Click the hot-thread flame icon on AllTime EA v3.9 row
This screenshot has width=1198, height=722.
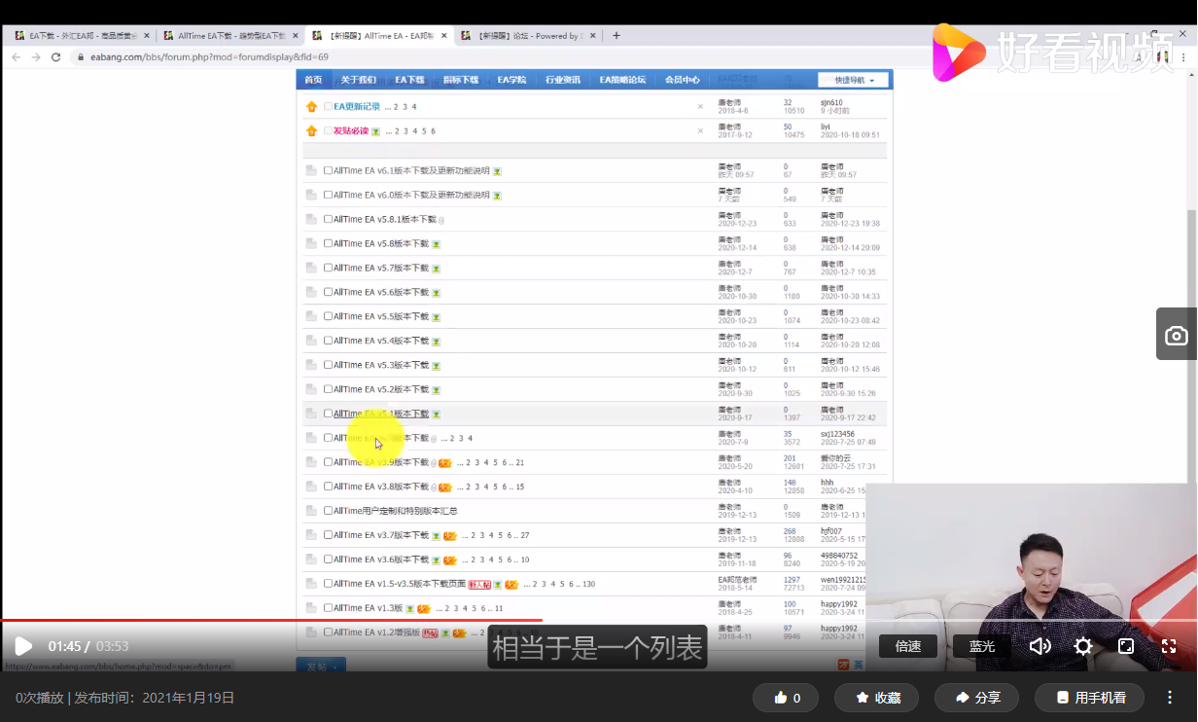(444, 463)
